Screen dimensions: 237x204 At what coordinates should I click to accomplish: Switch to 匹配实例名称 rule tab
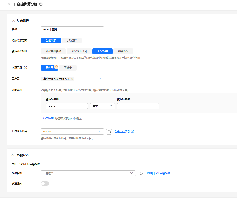point(53,51)
